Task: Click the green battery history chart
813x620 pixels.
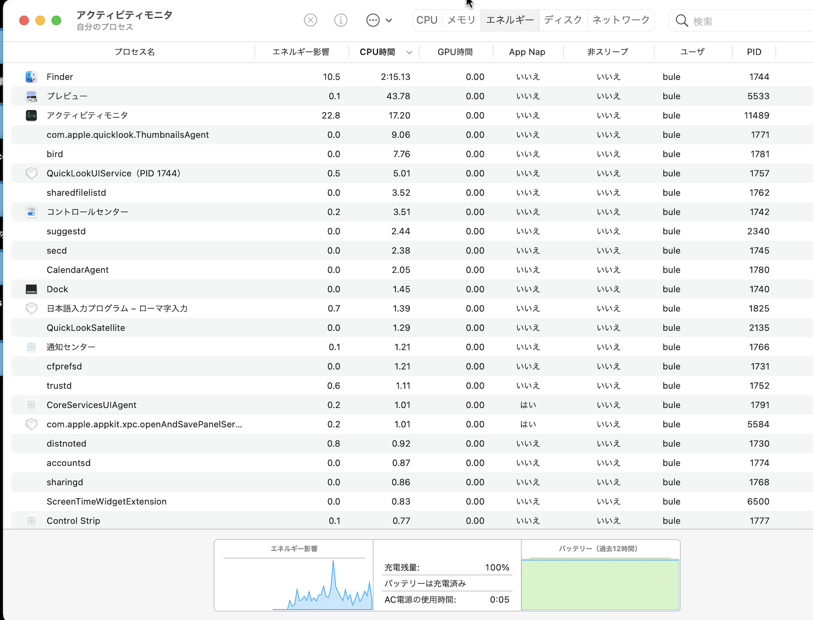Action: [600, 584]
